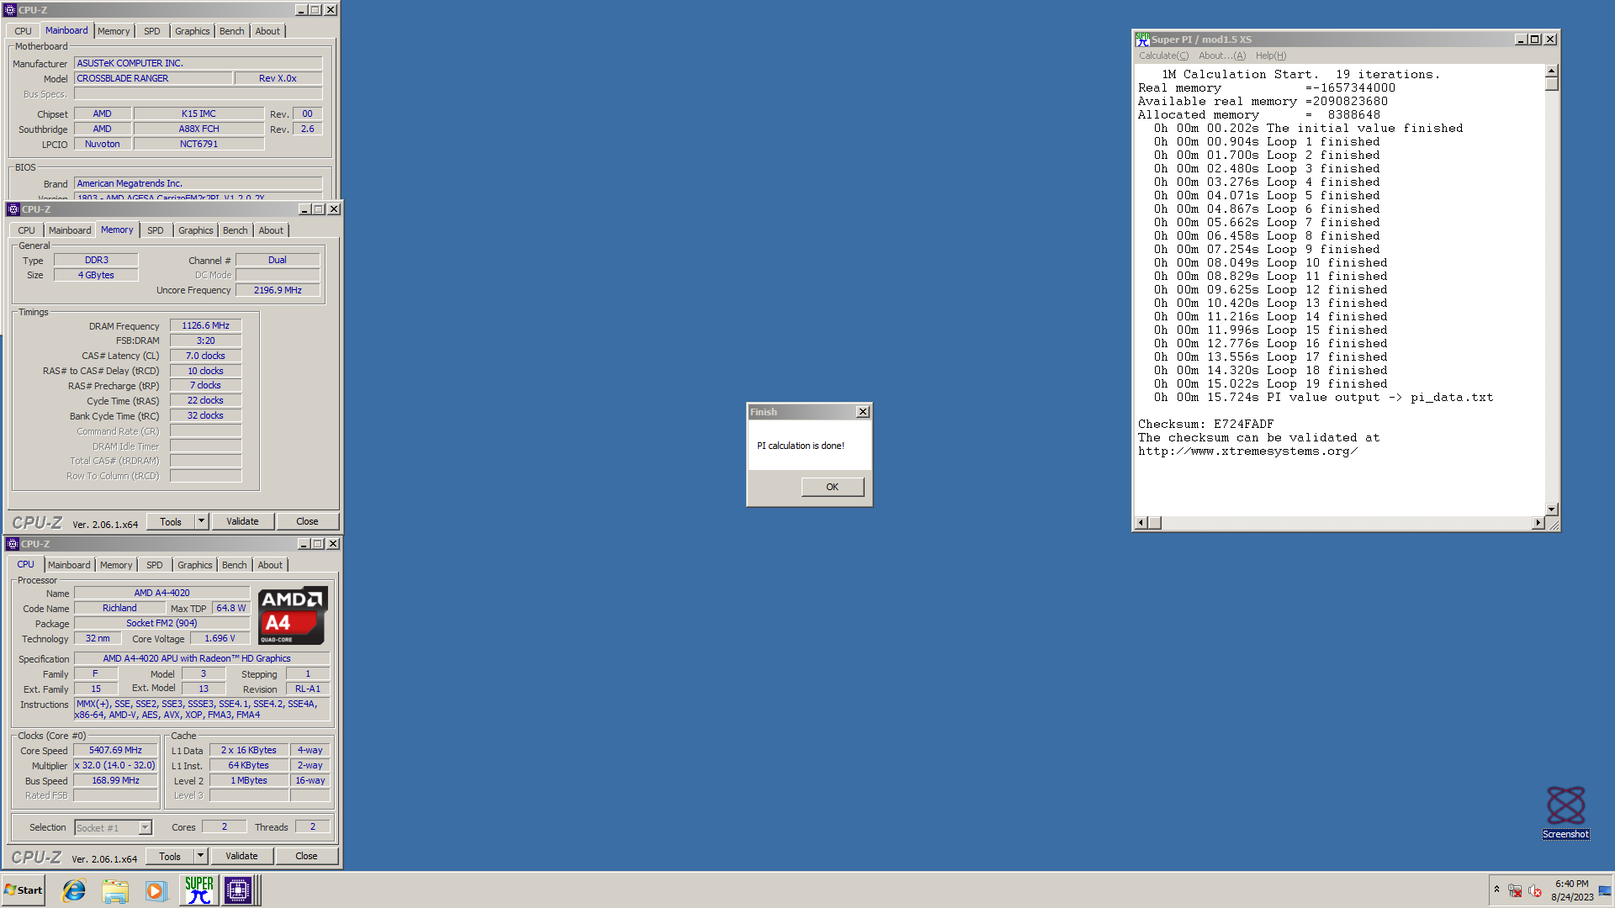Click Tools button in Memory window
Screen dimensions: 1615x908
[x=171, y=521]
